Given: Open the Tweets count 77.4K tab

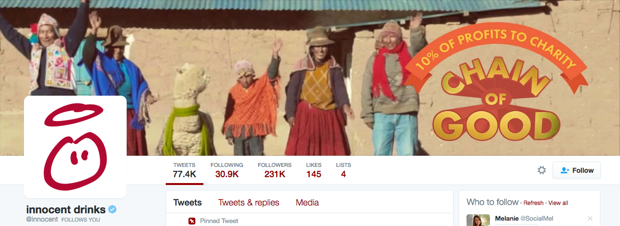Looking at the screenshot, I should coord(184,170).
